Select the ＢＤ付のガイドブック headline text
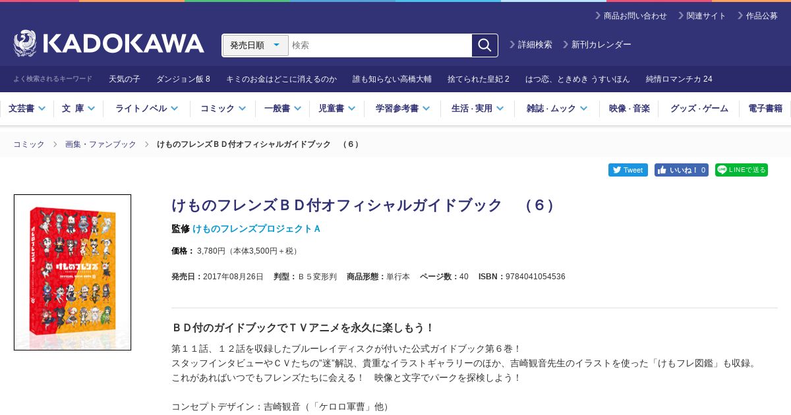 [303, 328]
